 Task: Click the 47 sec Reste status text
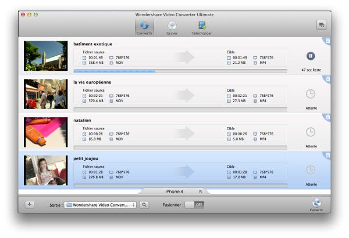click(311, 70)
